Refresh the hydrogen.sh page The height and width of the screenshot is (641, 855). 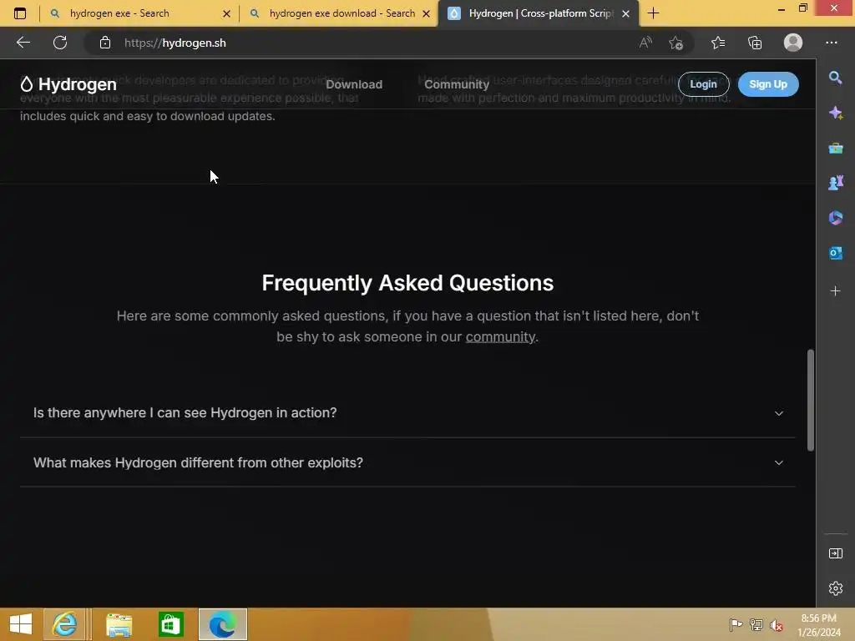click(x=60, y=43)
